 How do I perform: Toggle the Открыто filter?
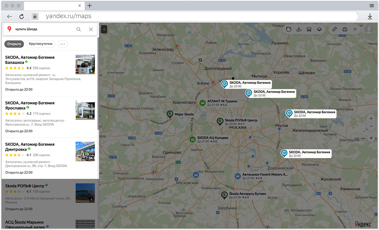(14, 44)
